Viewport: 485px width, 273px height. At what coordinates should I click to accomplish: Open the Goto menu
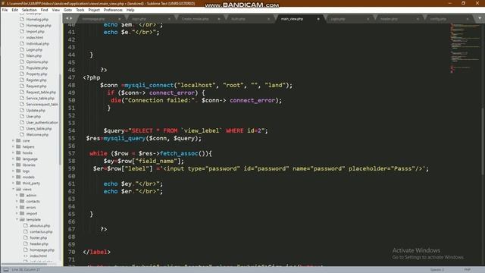[67, 10]
